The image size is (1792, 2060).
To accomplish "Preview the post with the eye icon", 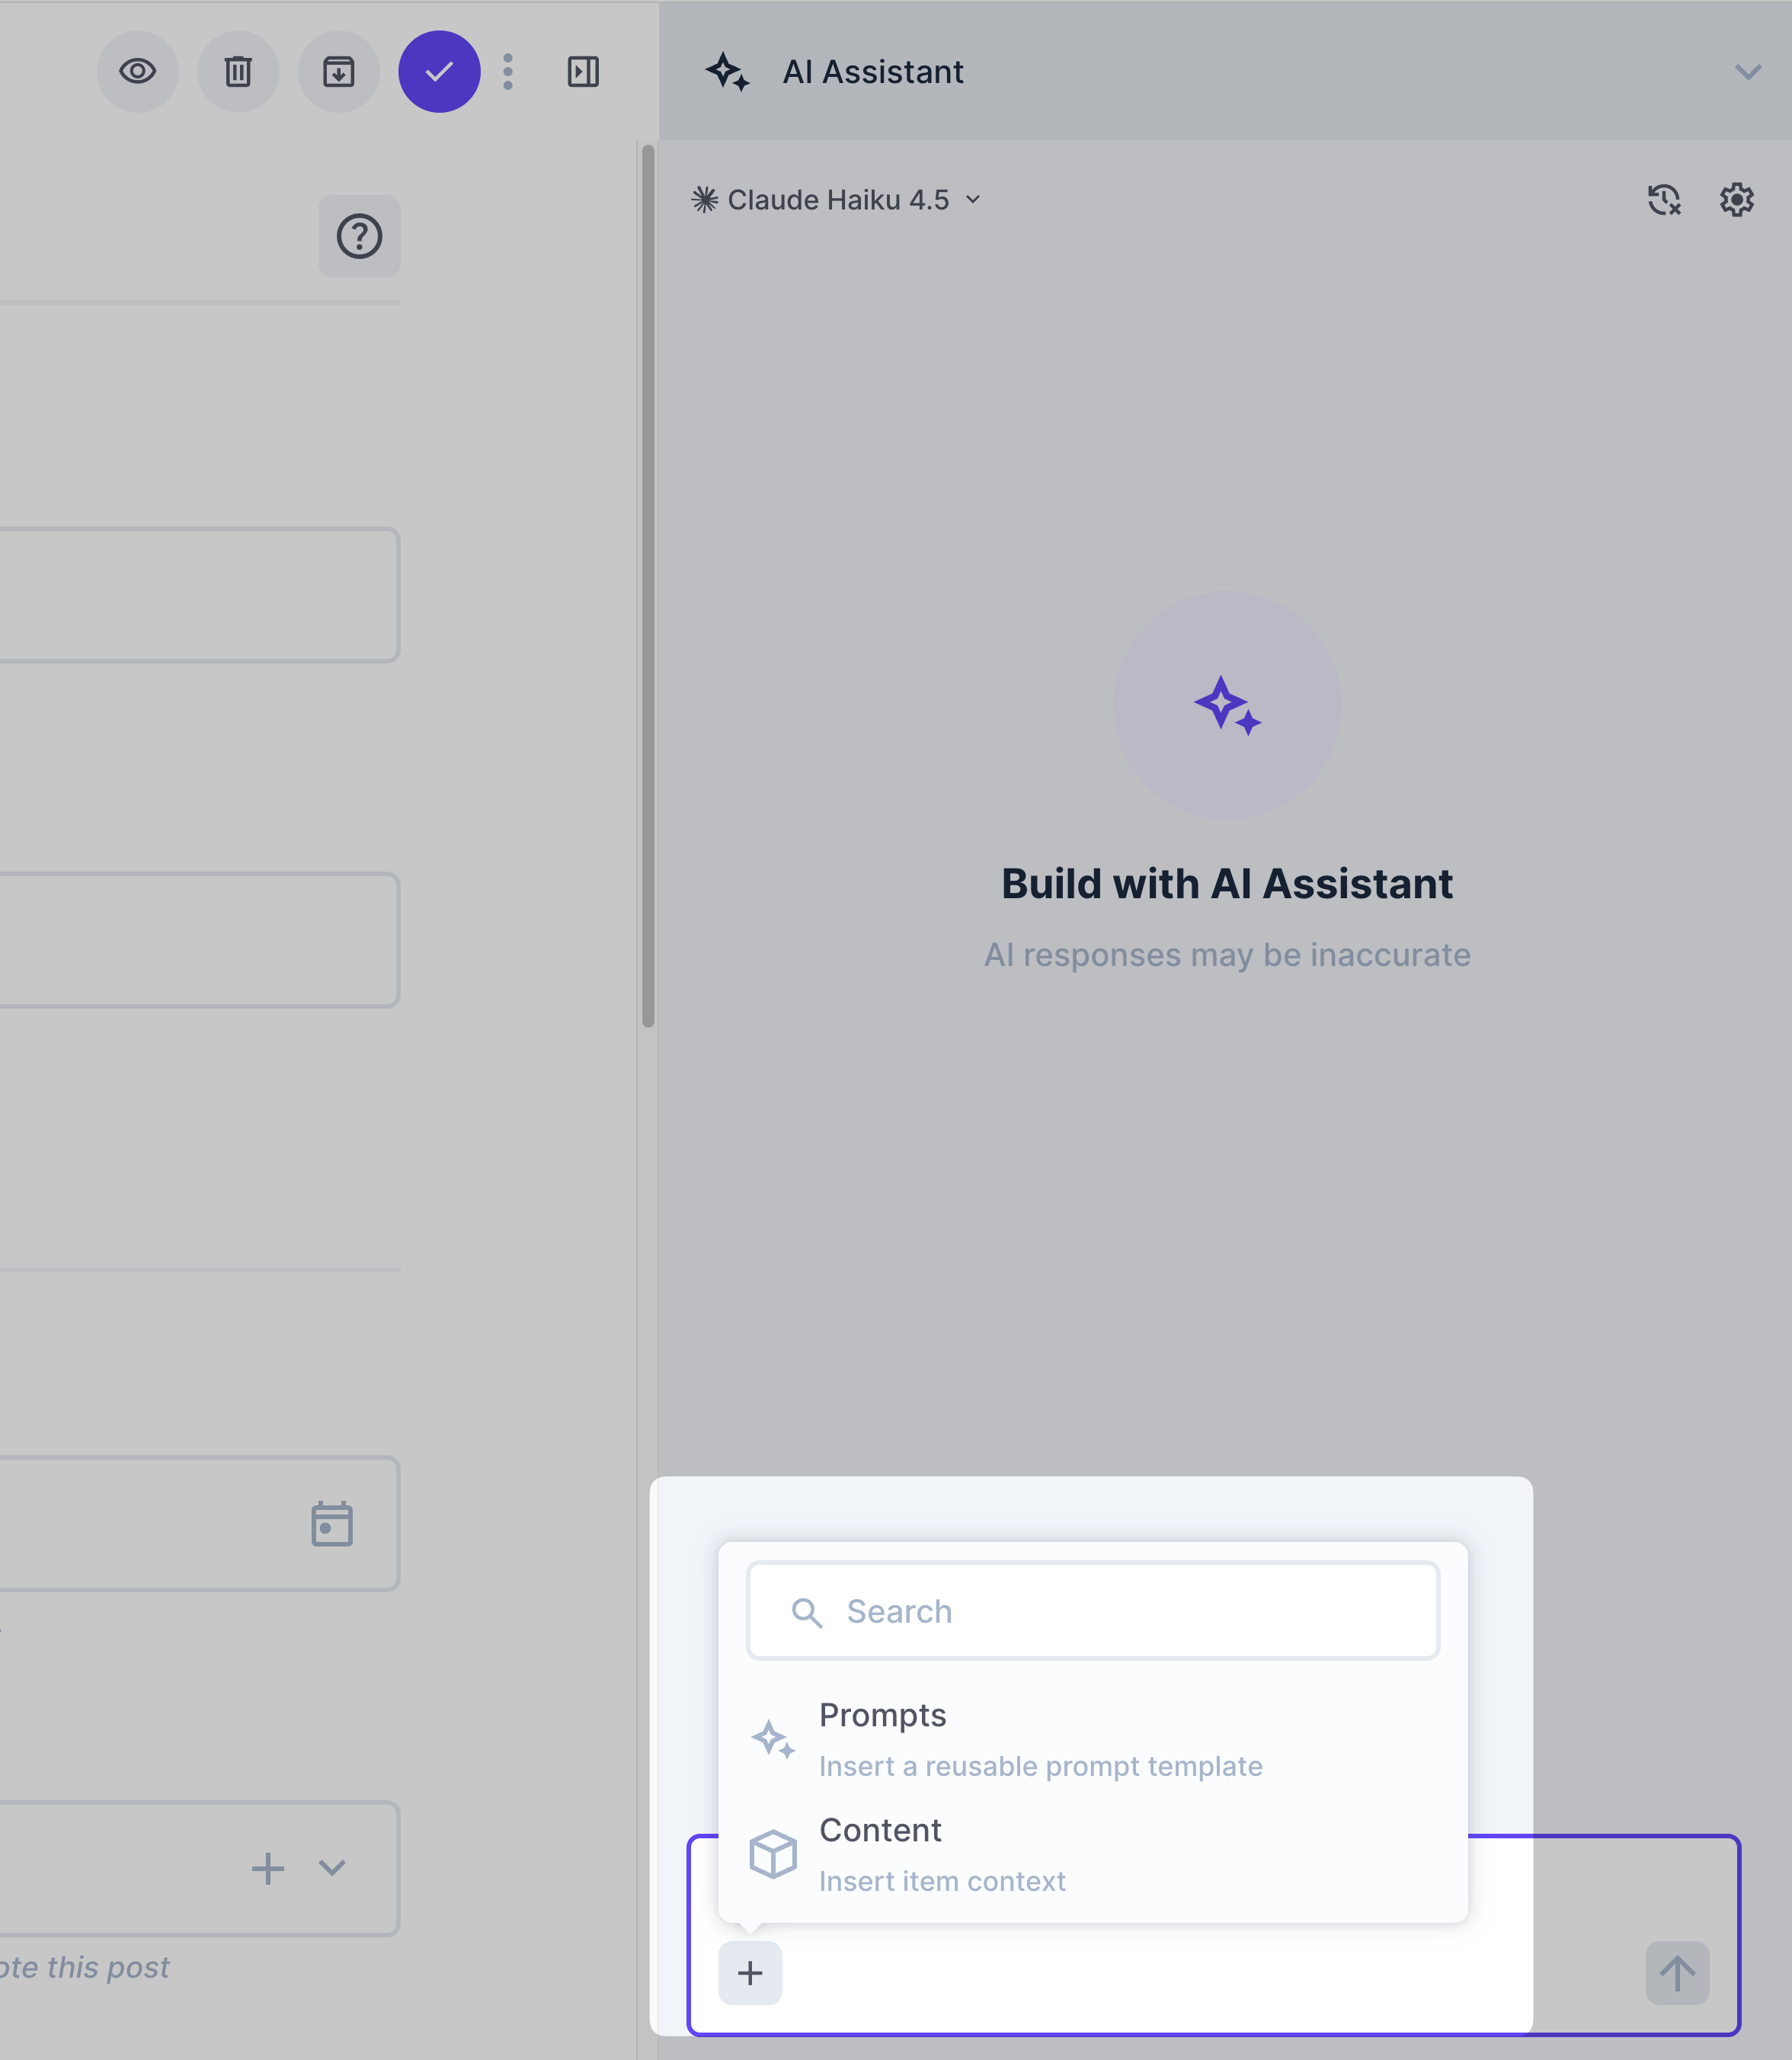I will [x=137, y=71].
